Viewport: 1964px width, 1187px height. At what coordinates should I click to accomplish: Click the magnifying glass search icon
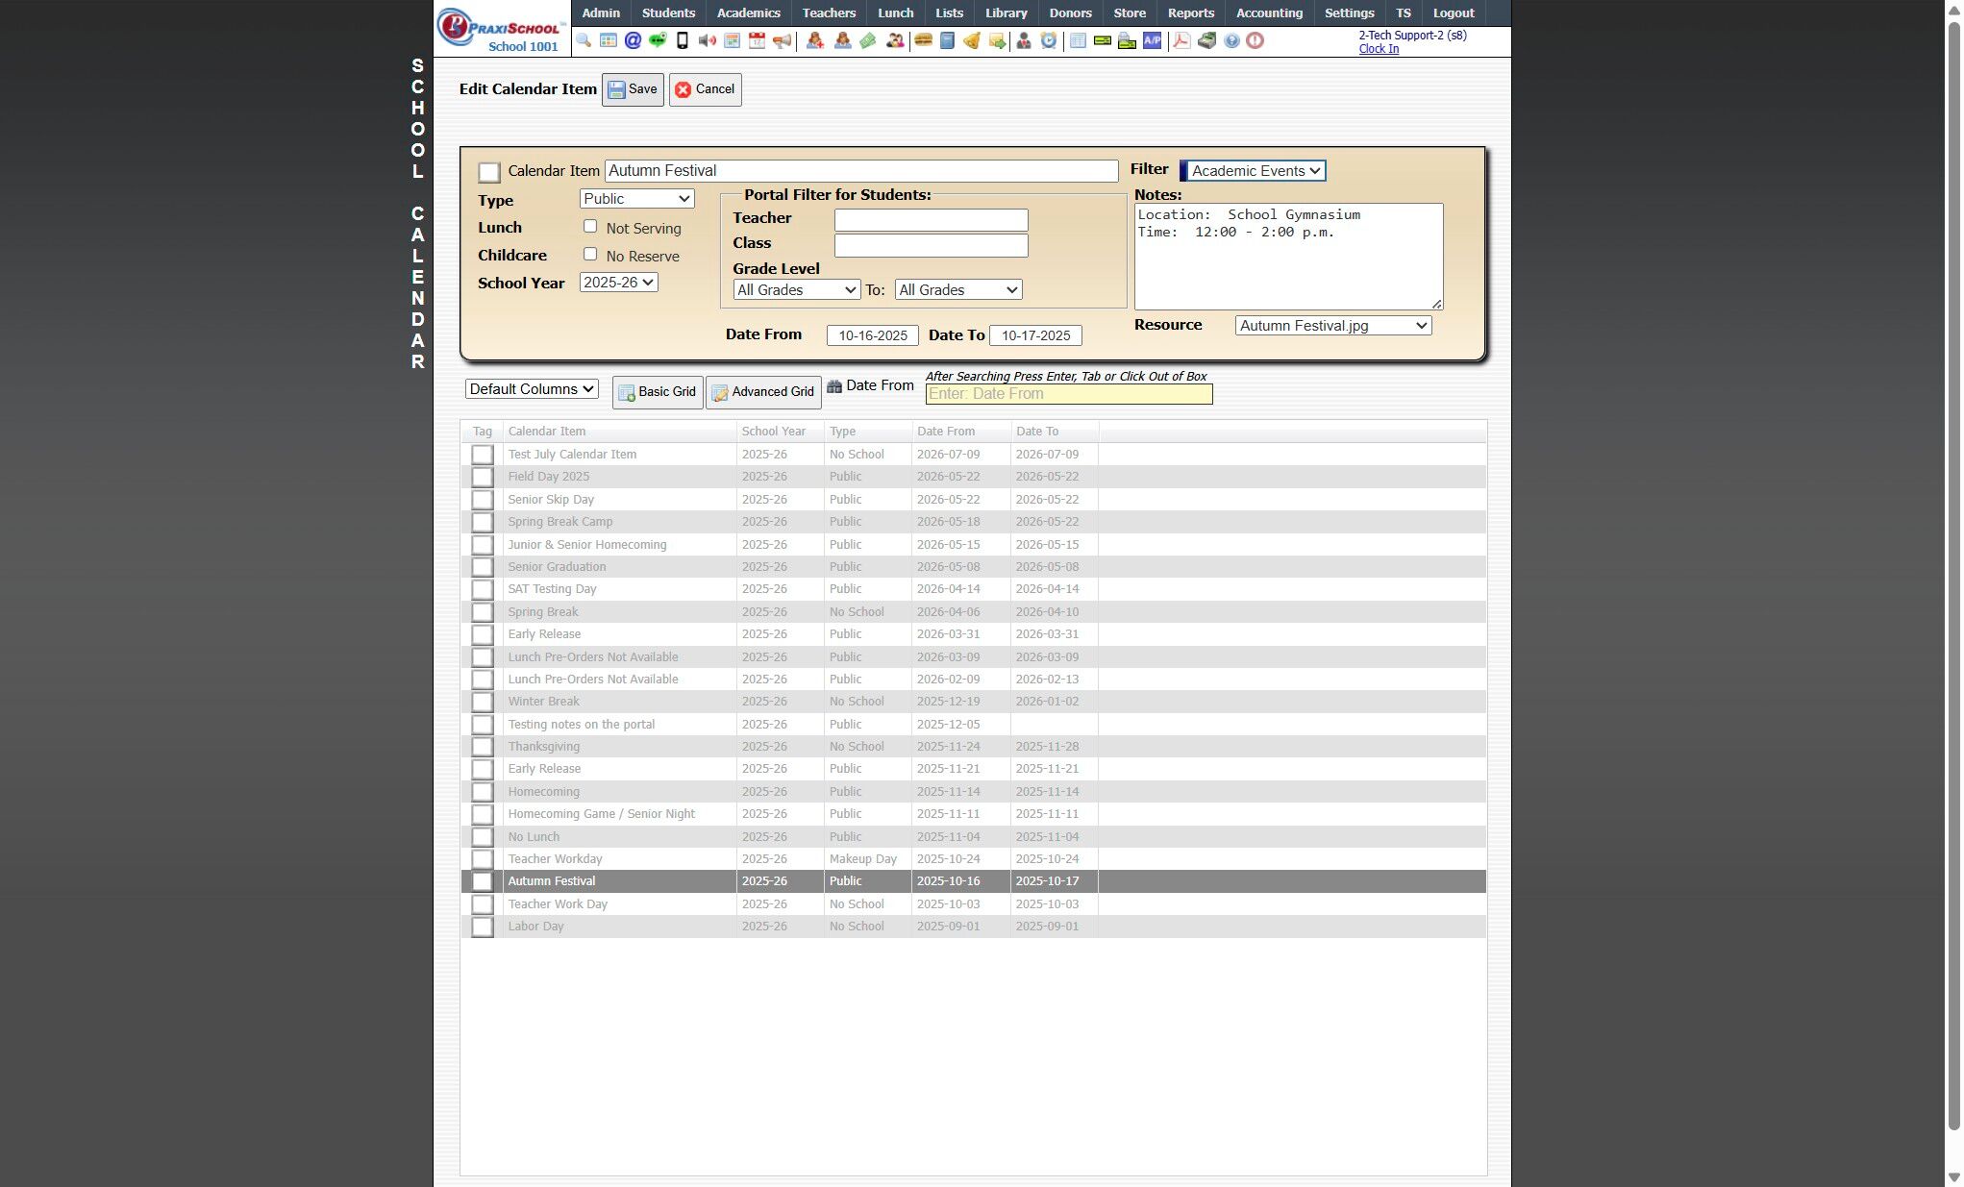pyautogui.click(x=584, y=40)
